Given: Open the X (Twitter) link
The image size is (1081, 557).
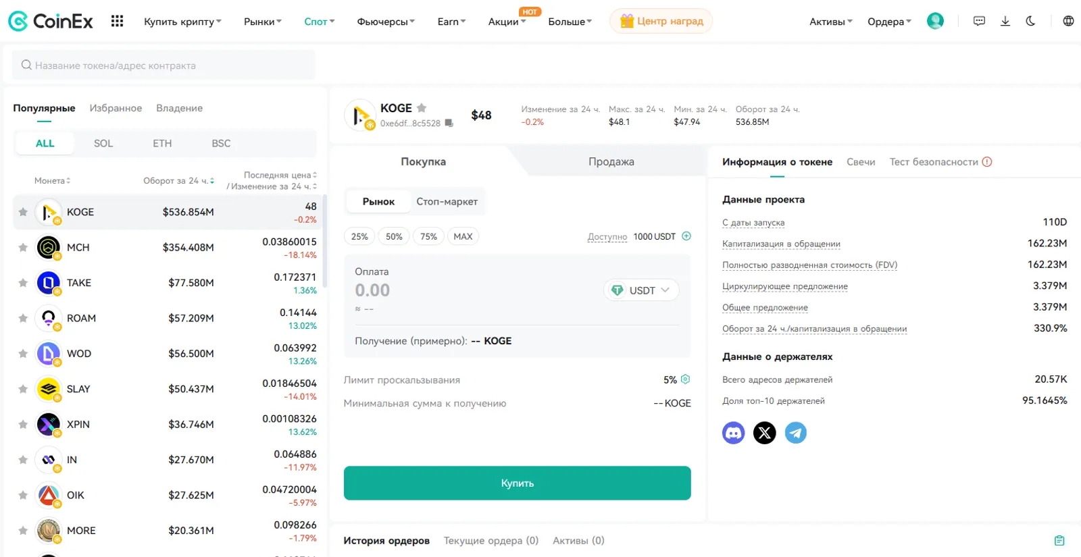Looking at the screenshot, I should (x=765, y=433).
